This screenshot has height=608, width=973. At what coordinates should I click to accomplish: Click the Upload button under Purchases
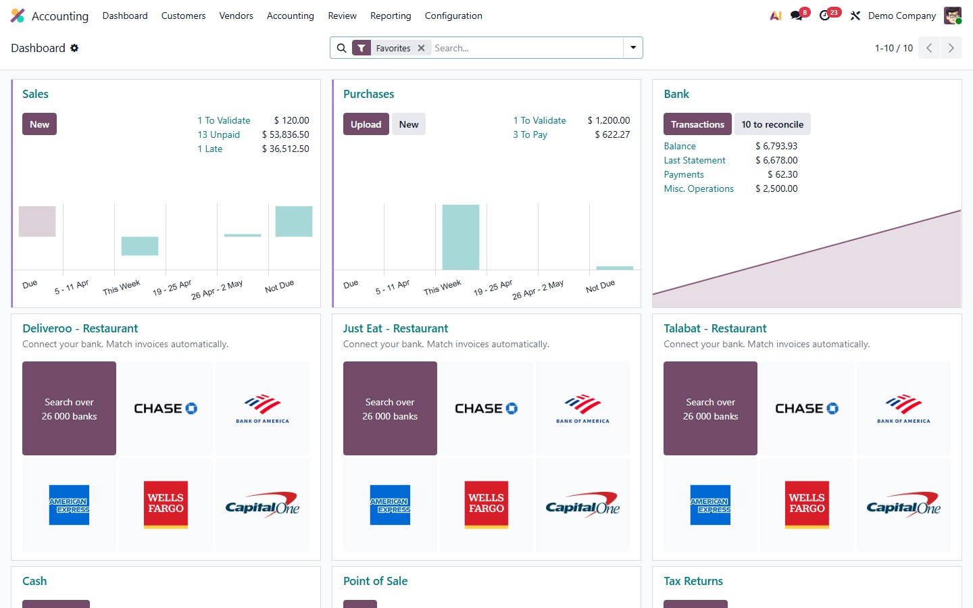pyautogui.click(x=366, y=124)
